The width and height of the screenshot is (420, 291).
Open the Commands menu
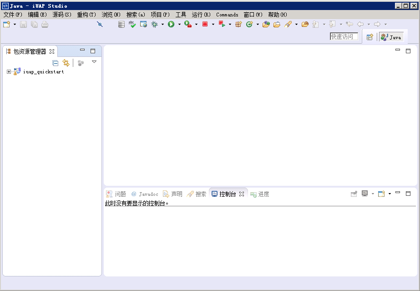pos(227,15)
